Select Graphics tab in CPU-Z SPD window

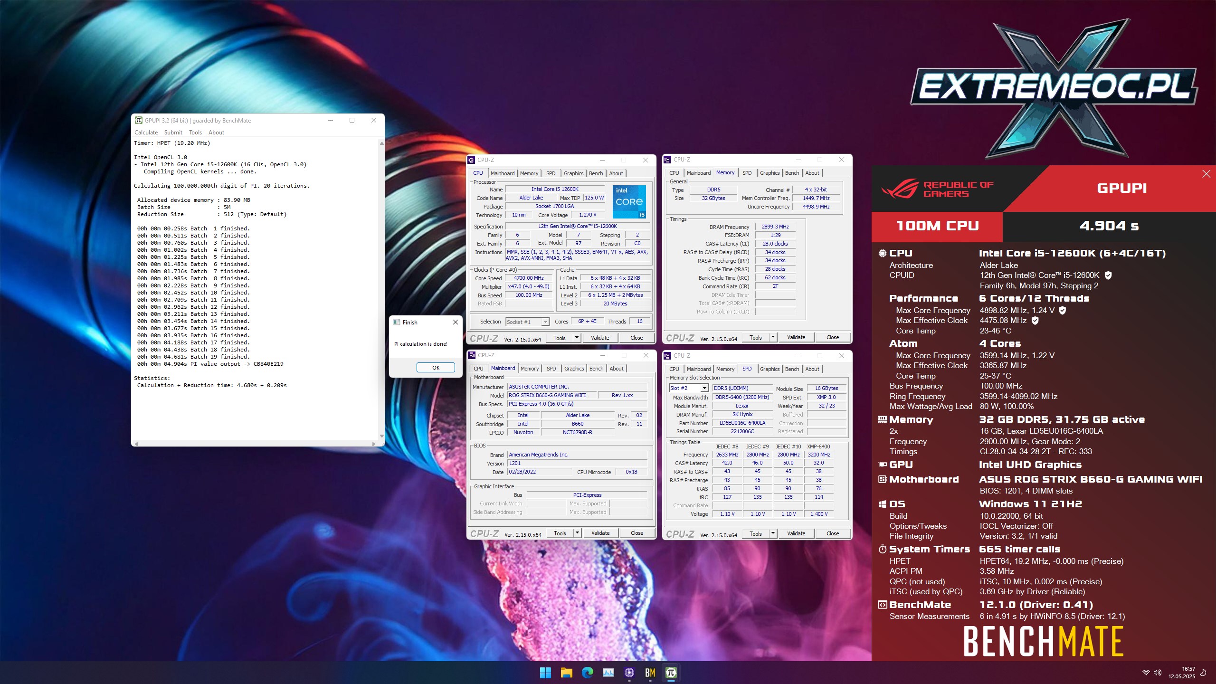point(769,369)
